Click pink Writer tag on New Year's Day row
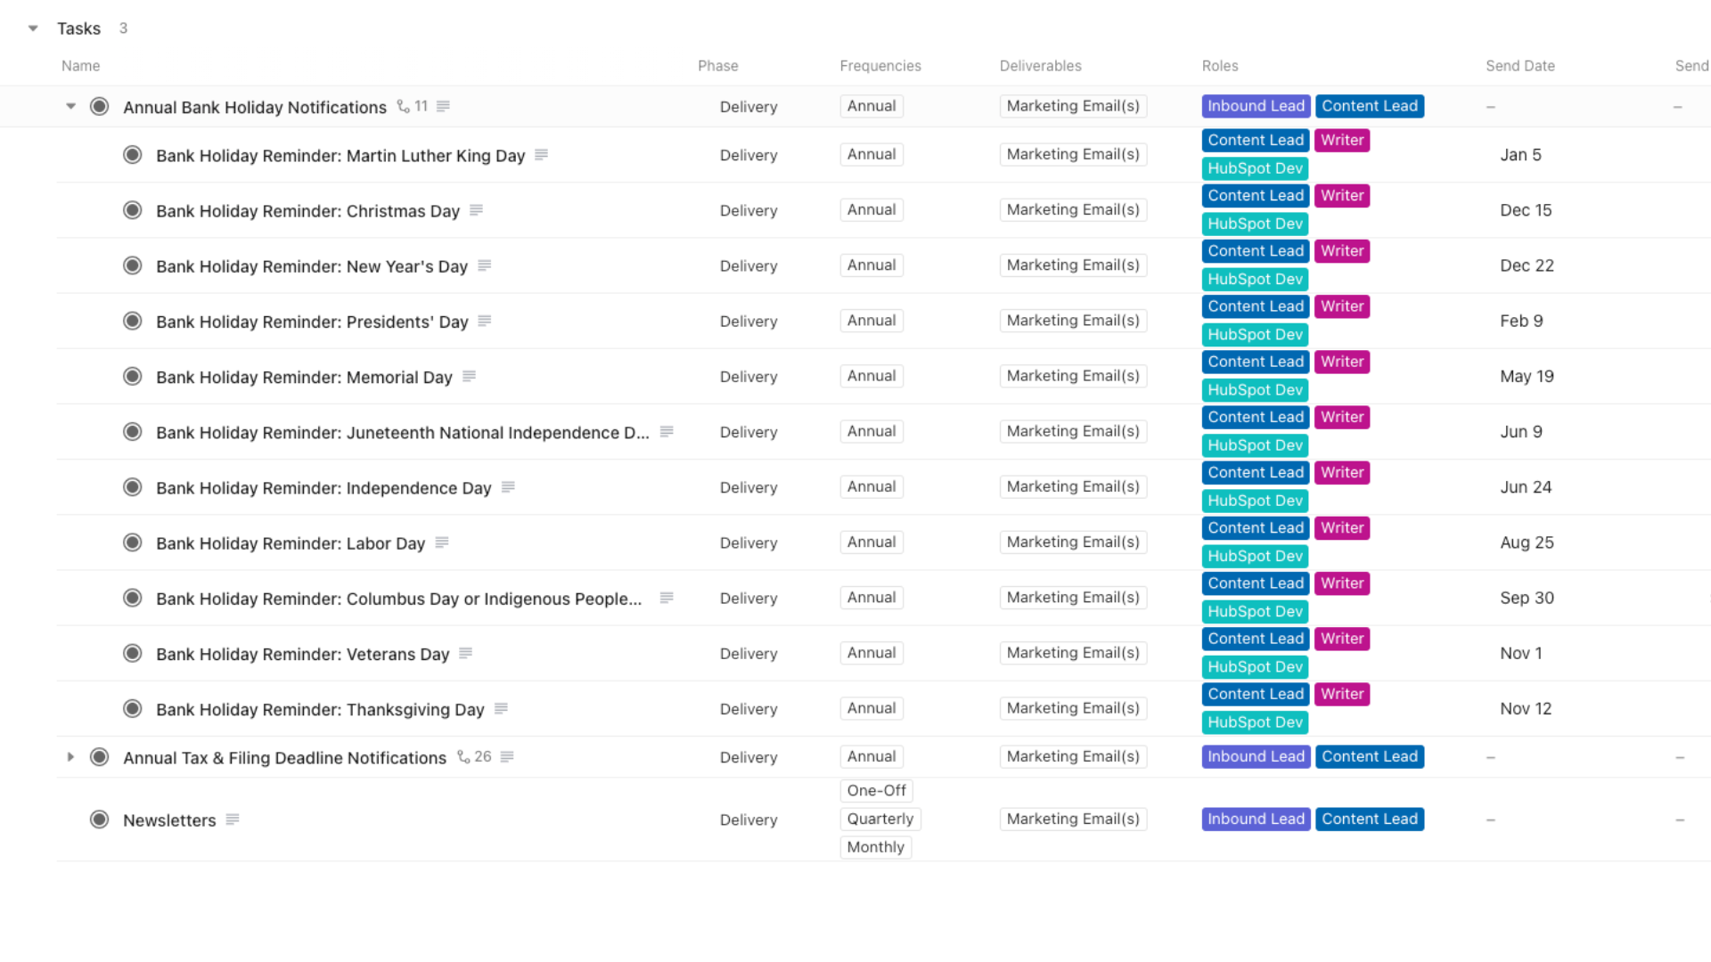The height and width of the screenshot is (962, 1711). [x=1341, y=251]
